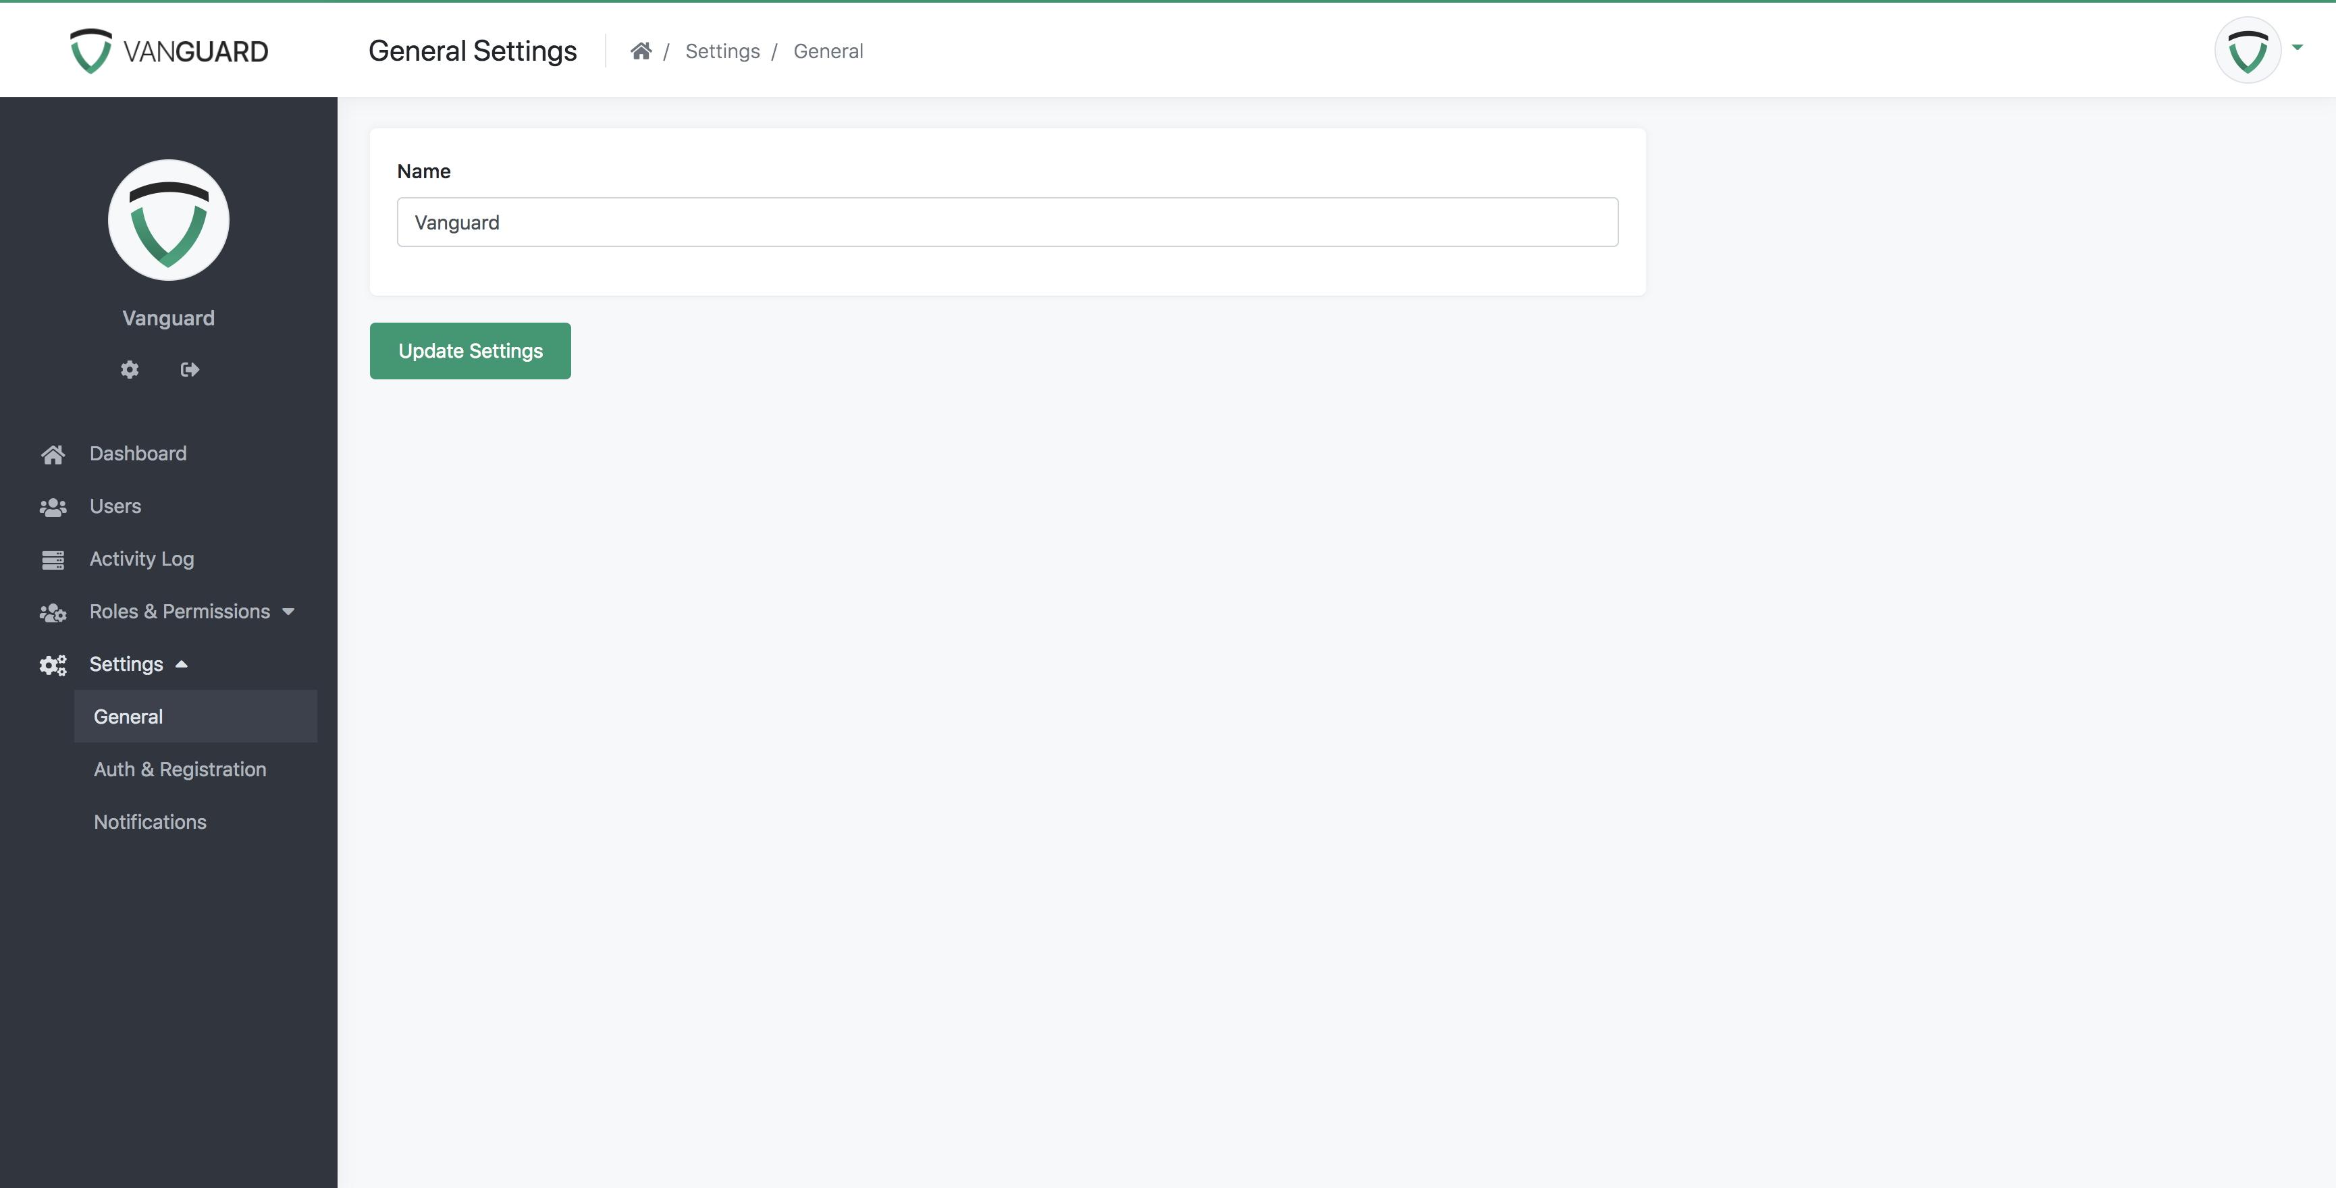This screenshot has height=1188, width=2336.
Task: Click the large sidebar avatar image
Action: pos(169,220)
